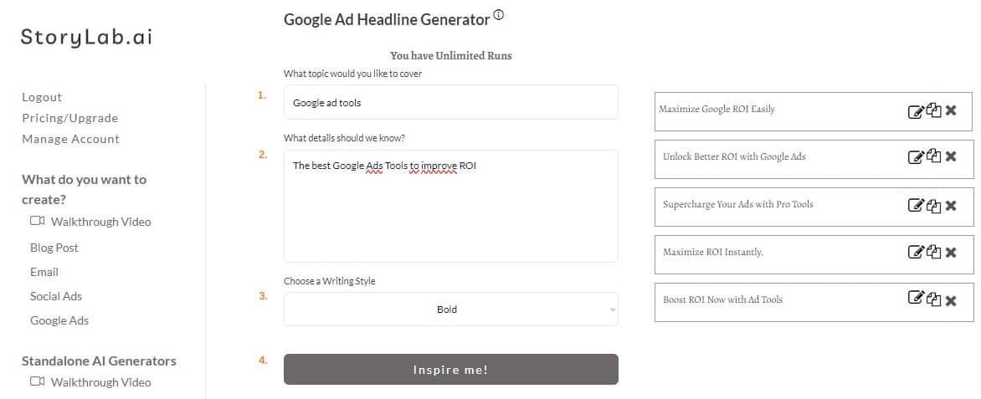Viewport: 981px width, 399px height.
Task: Click into the details text area
Action: click(x=451, y=206)
